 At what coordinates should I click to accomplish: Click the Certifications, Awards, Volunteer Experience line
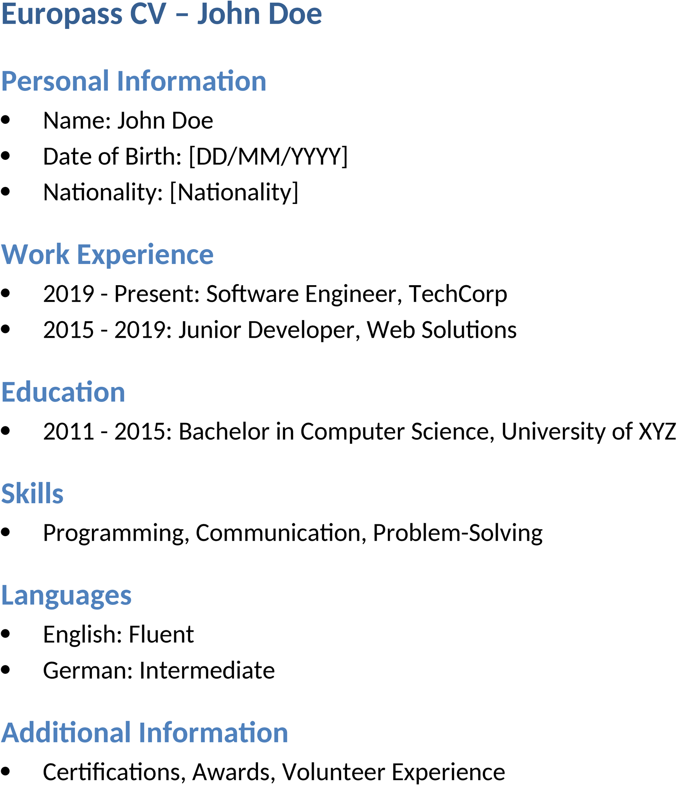[x=274, y=772]
